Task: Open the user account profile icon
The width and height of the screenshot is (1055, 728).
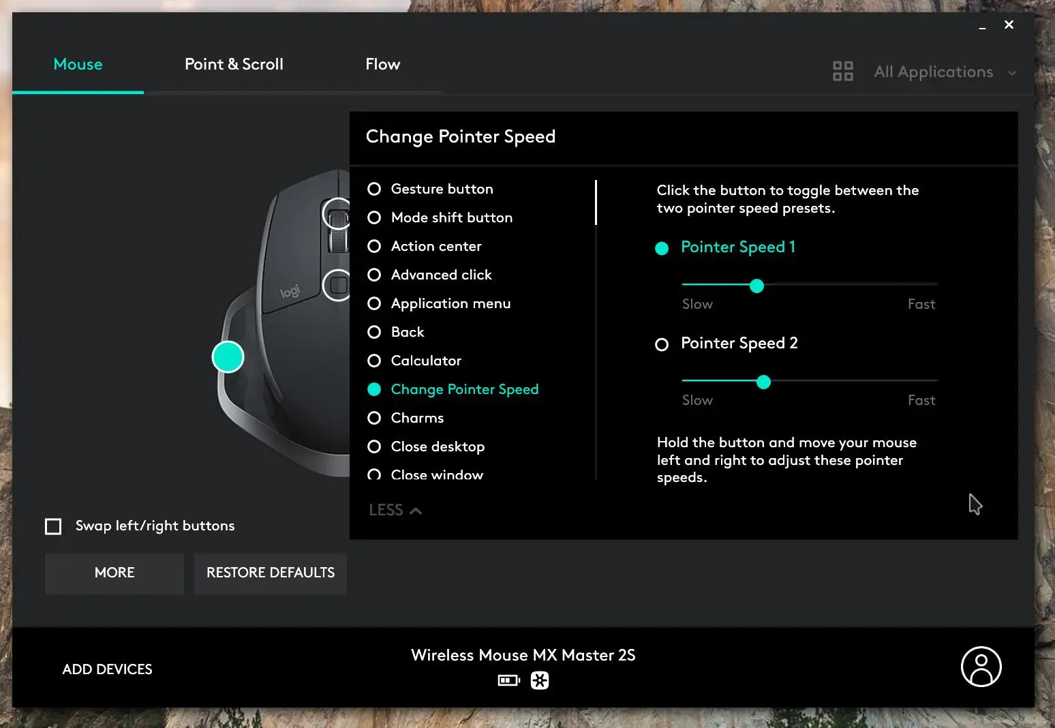Action: tap(981, 667)
